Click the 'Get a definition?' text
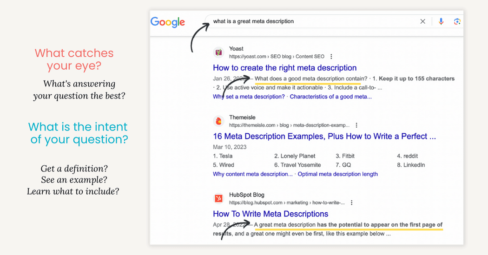488x255 pixels. point(74,169)
